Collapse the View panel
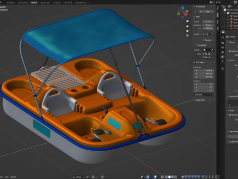This screenshot has width=238, height=179. point(194,17)
